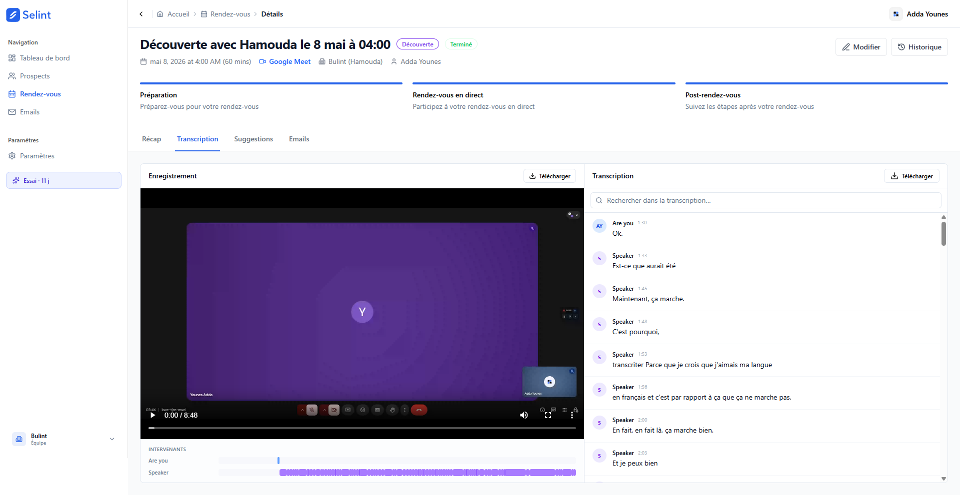Open Accueil in the breadcrumb

(173, 14)
